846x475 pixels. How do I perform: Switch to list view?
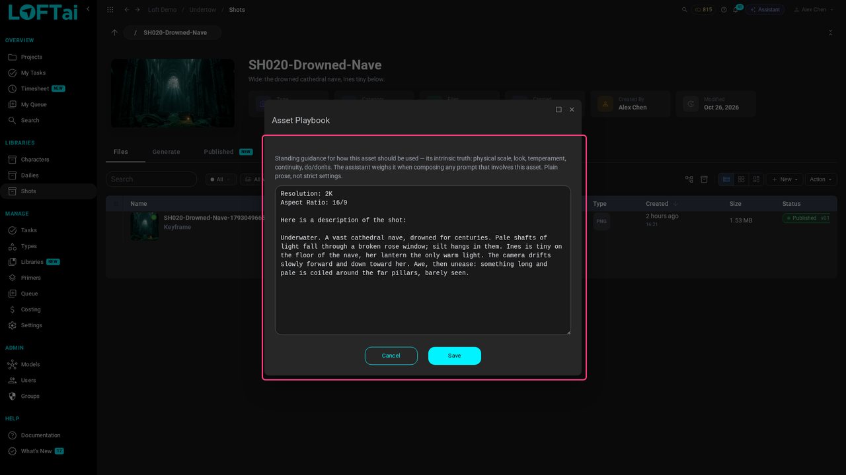726,179
